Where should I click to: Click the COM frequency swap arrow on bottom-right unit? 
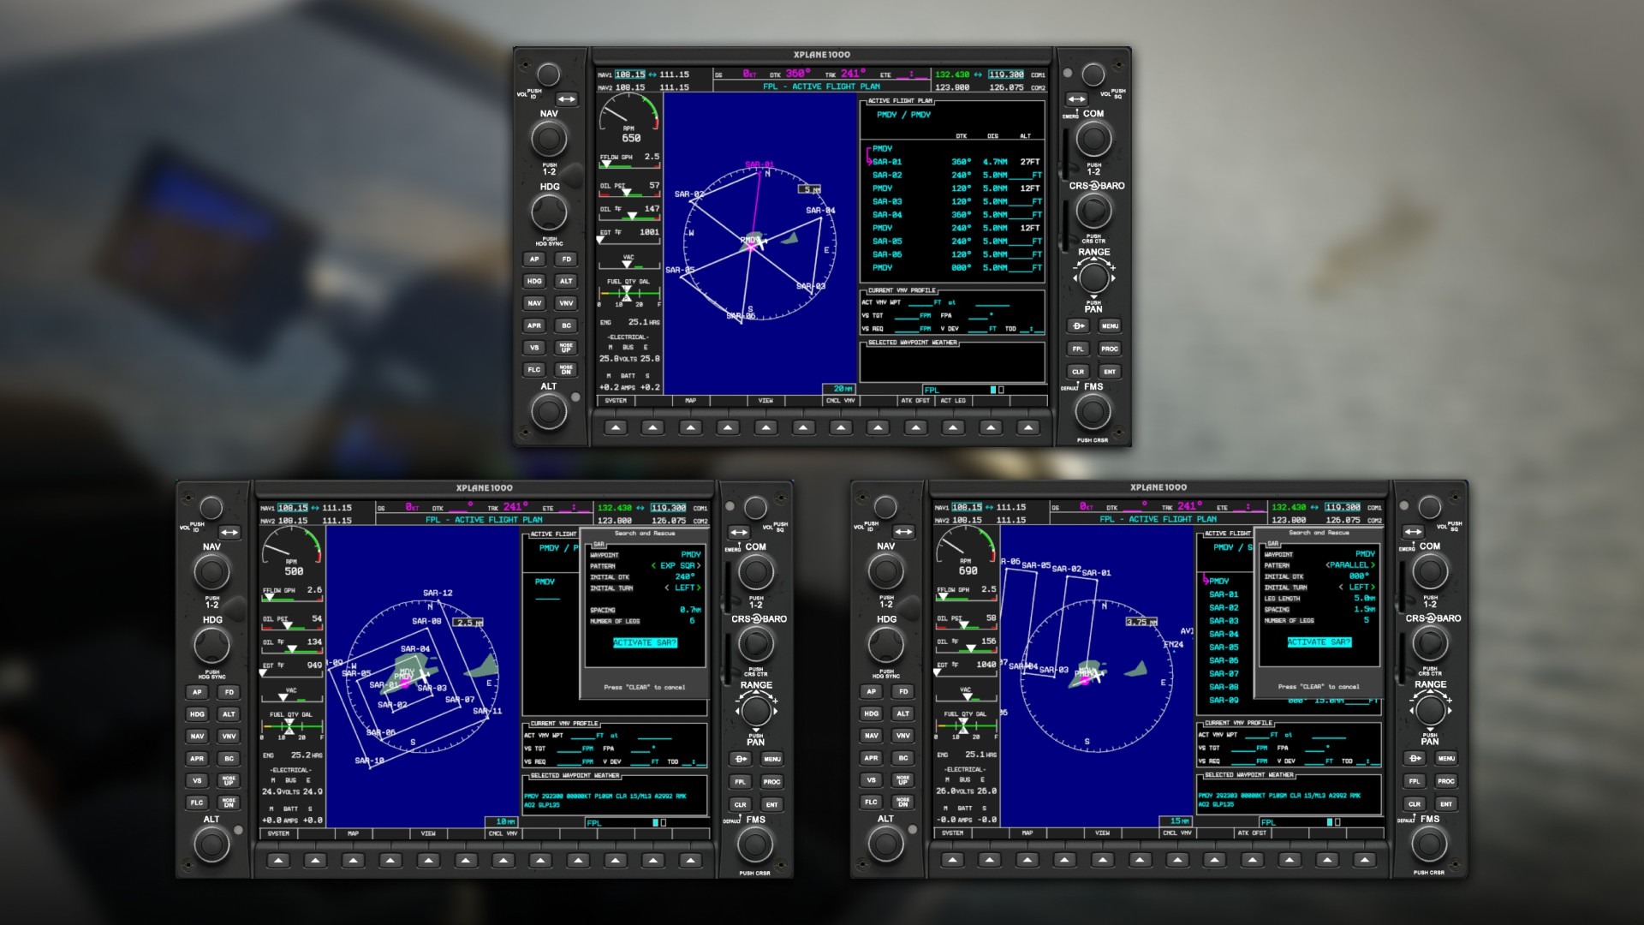click(x=1413, y=532)
